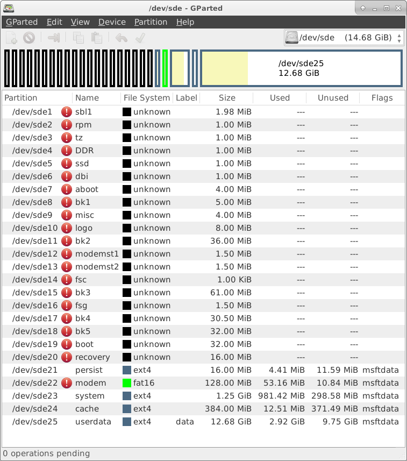Select the /dev/sde25 partition row
Image resolution: width=407 pixels, height=461 pixels.
click(x=203, y=422)
